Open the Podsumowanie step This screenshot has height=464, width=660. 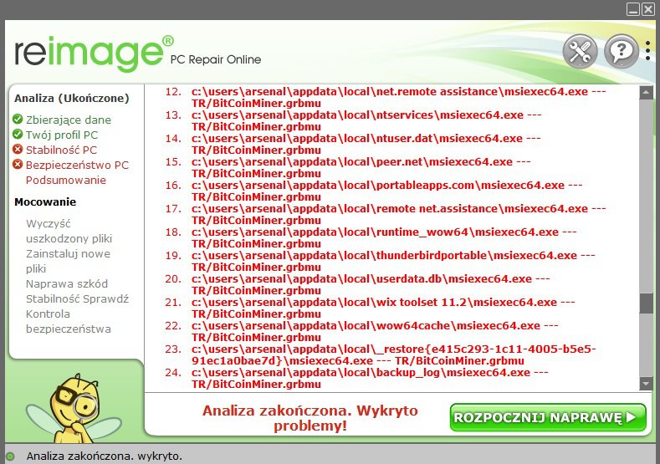point(66,181)
